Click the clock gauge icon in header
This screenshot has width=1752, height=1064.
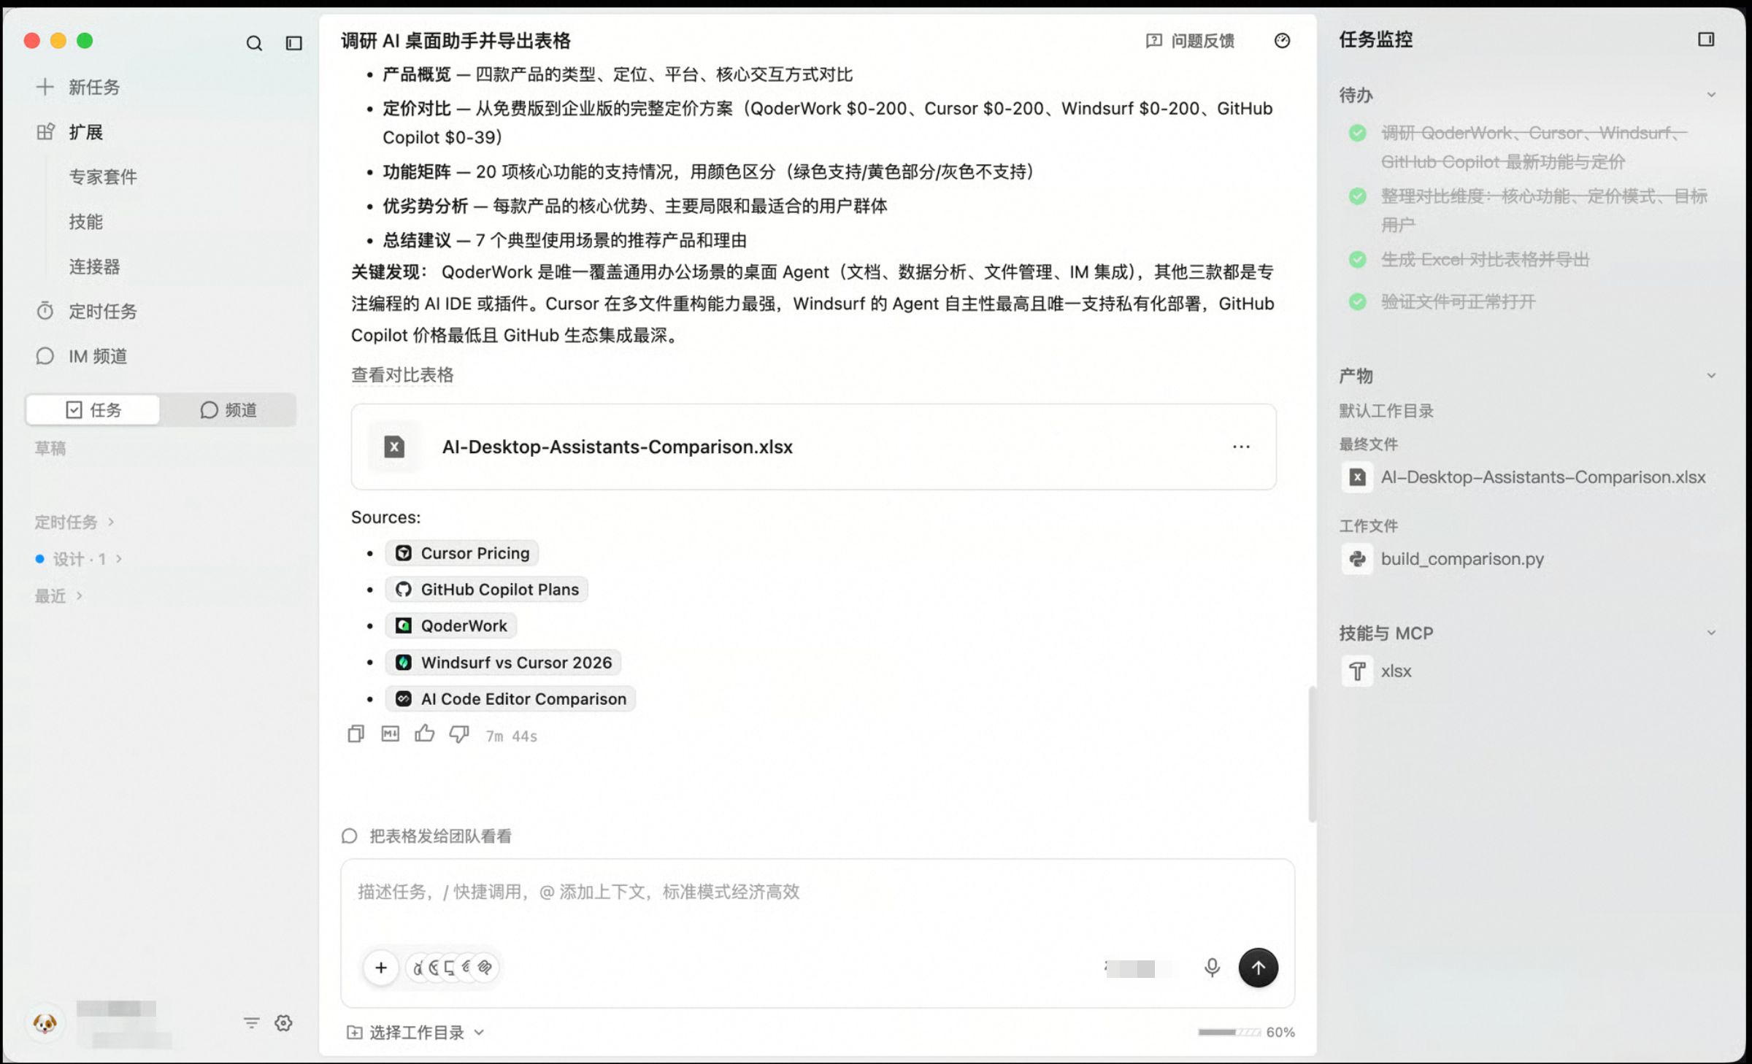(x=1283, y=41)
